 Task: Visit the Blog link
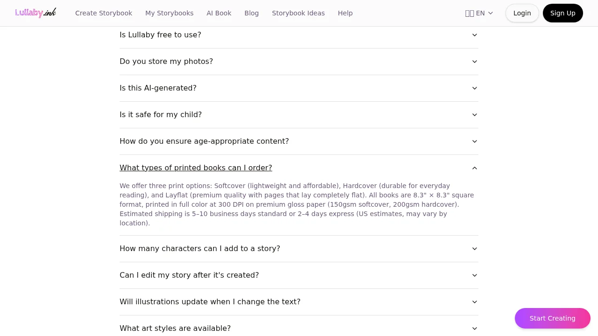click(251, 13)
